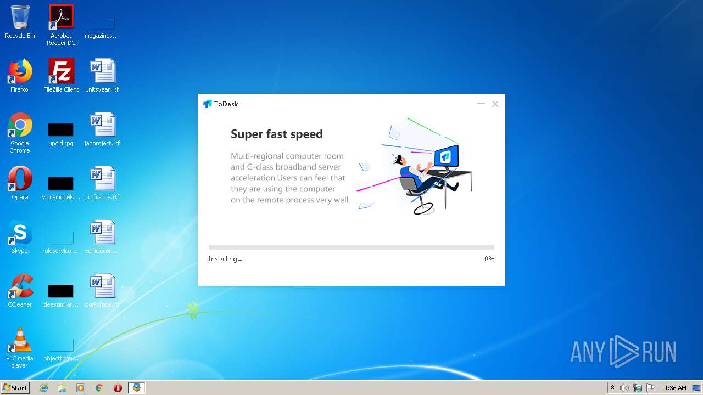
Task: Select the magazines desktop file
Action: point(102,25)
